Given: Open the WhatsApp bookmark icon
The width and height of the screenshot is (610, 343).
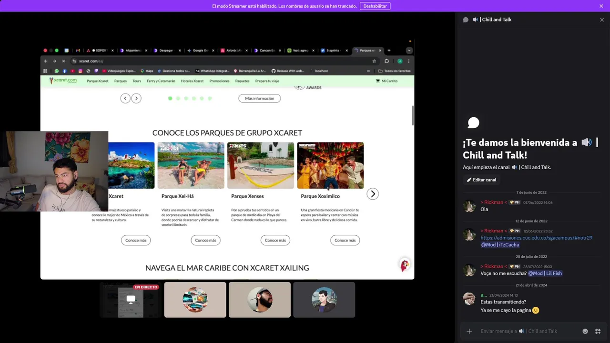Looking at the screenshot, I should pos(56,71).
